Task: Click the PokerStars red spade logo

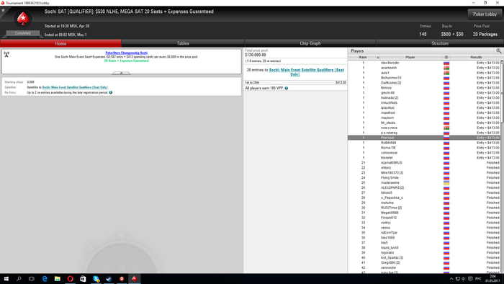Action: (23, 19)
